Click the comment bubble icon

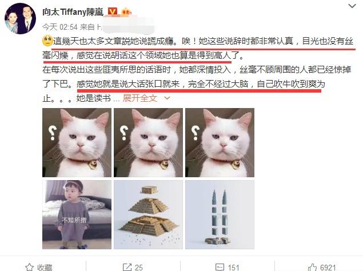click(x=220, y=267)
